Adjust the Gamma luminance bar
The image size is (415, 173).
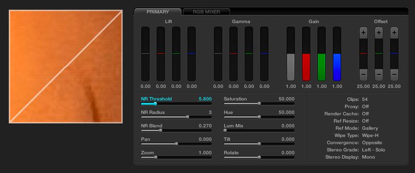218,54
